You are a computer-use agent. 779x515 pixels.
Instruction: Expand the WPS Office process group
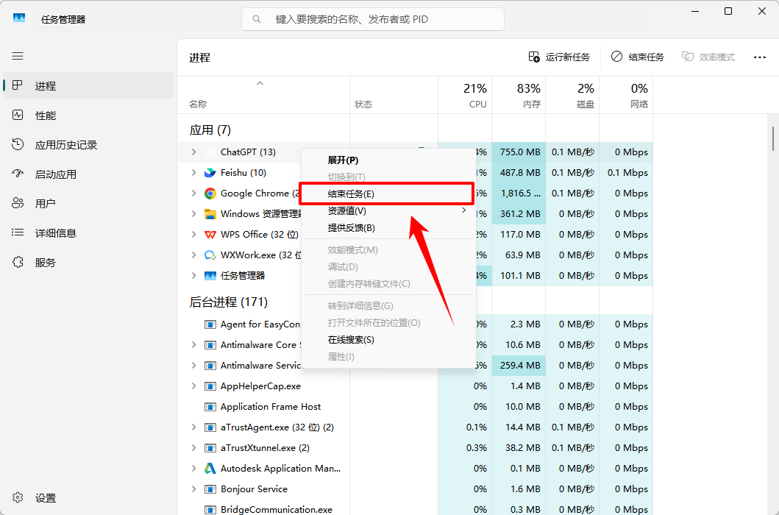pos(193,234)
